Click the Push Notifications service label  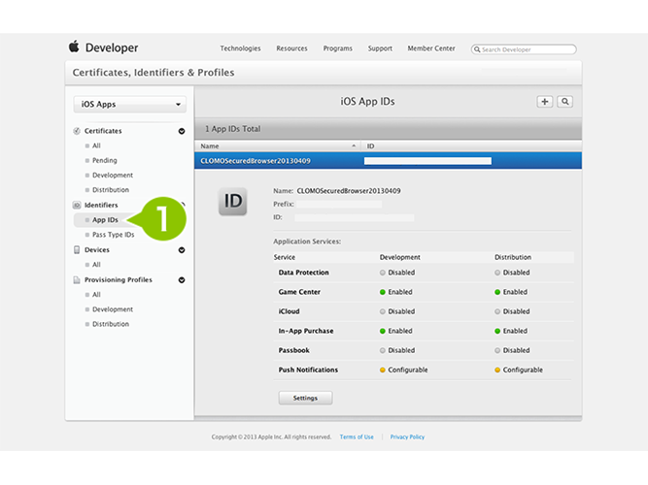(x=308, y=370)
